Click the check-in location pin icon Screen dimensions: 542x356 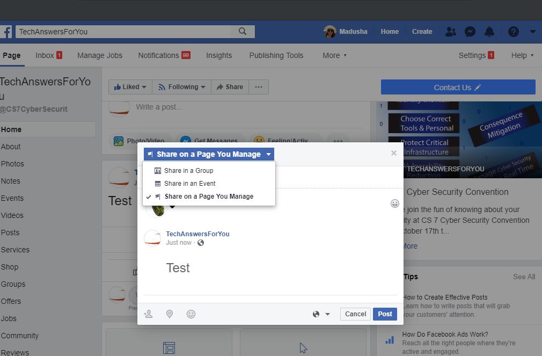pos(170,314)
